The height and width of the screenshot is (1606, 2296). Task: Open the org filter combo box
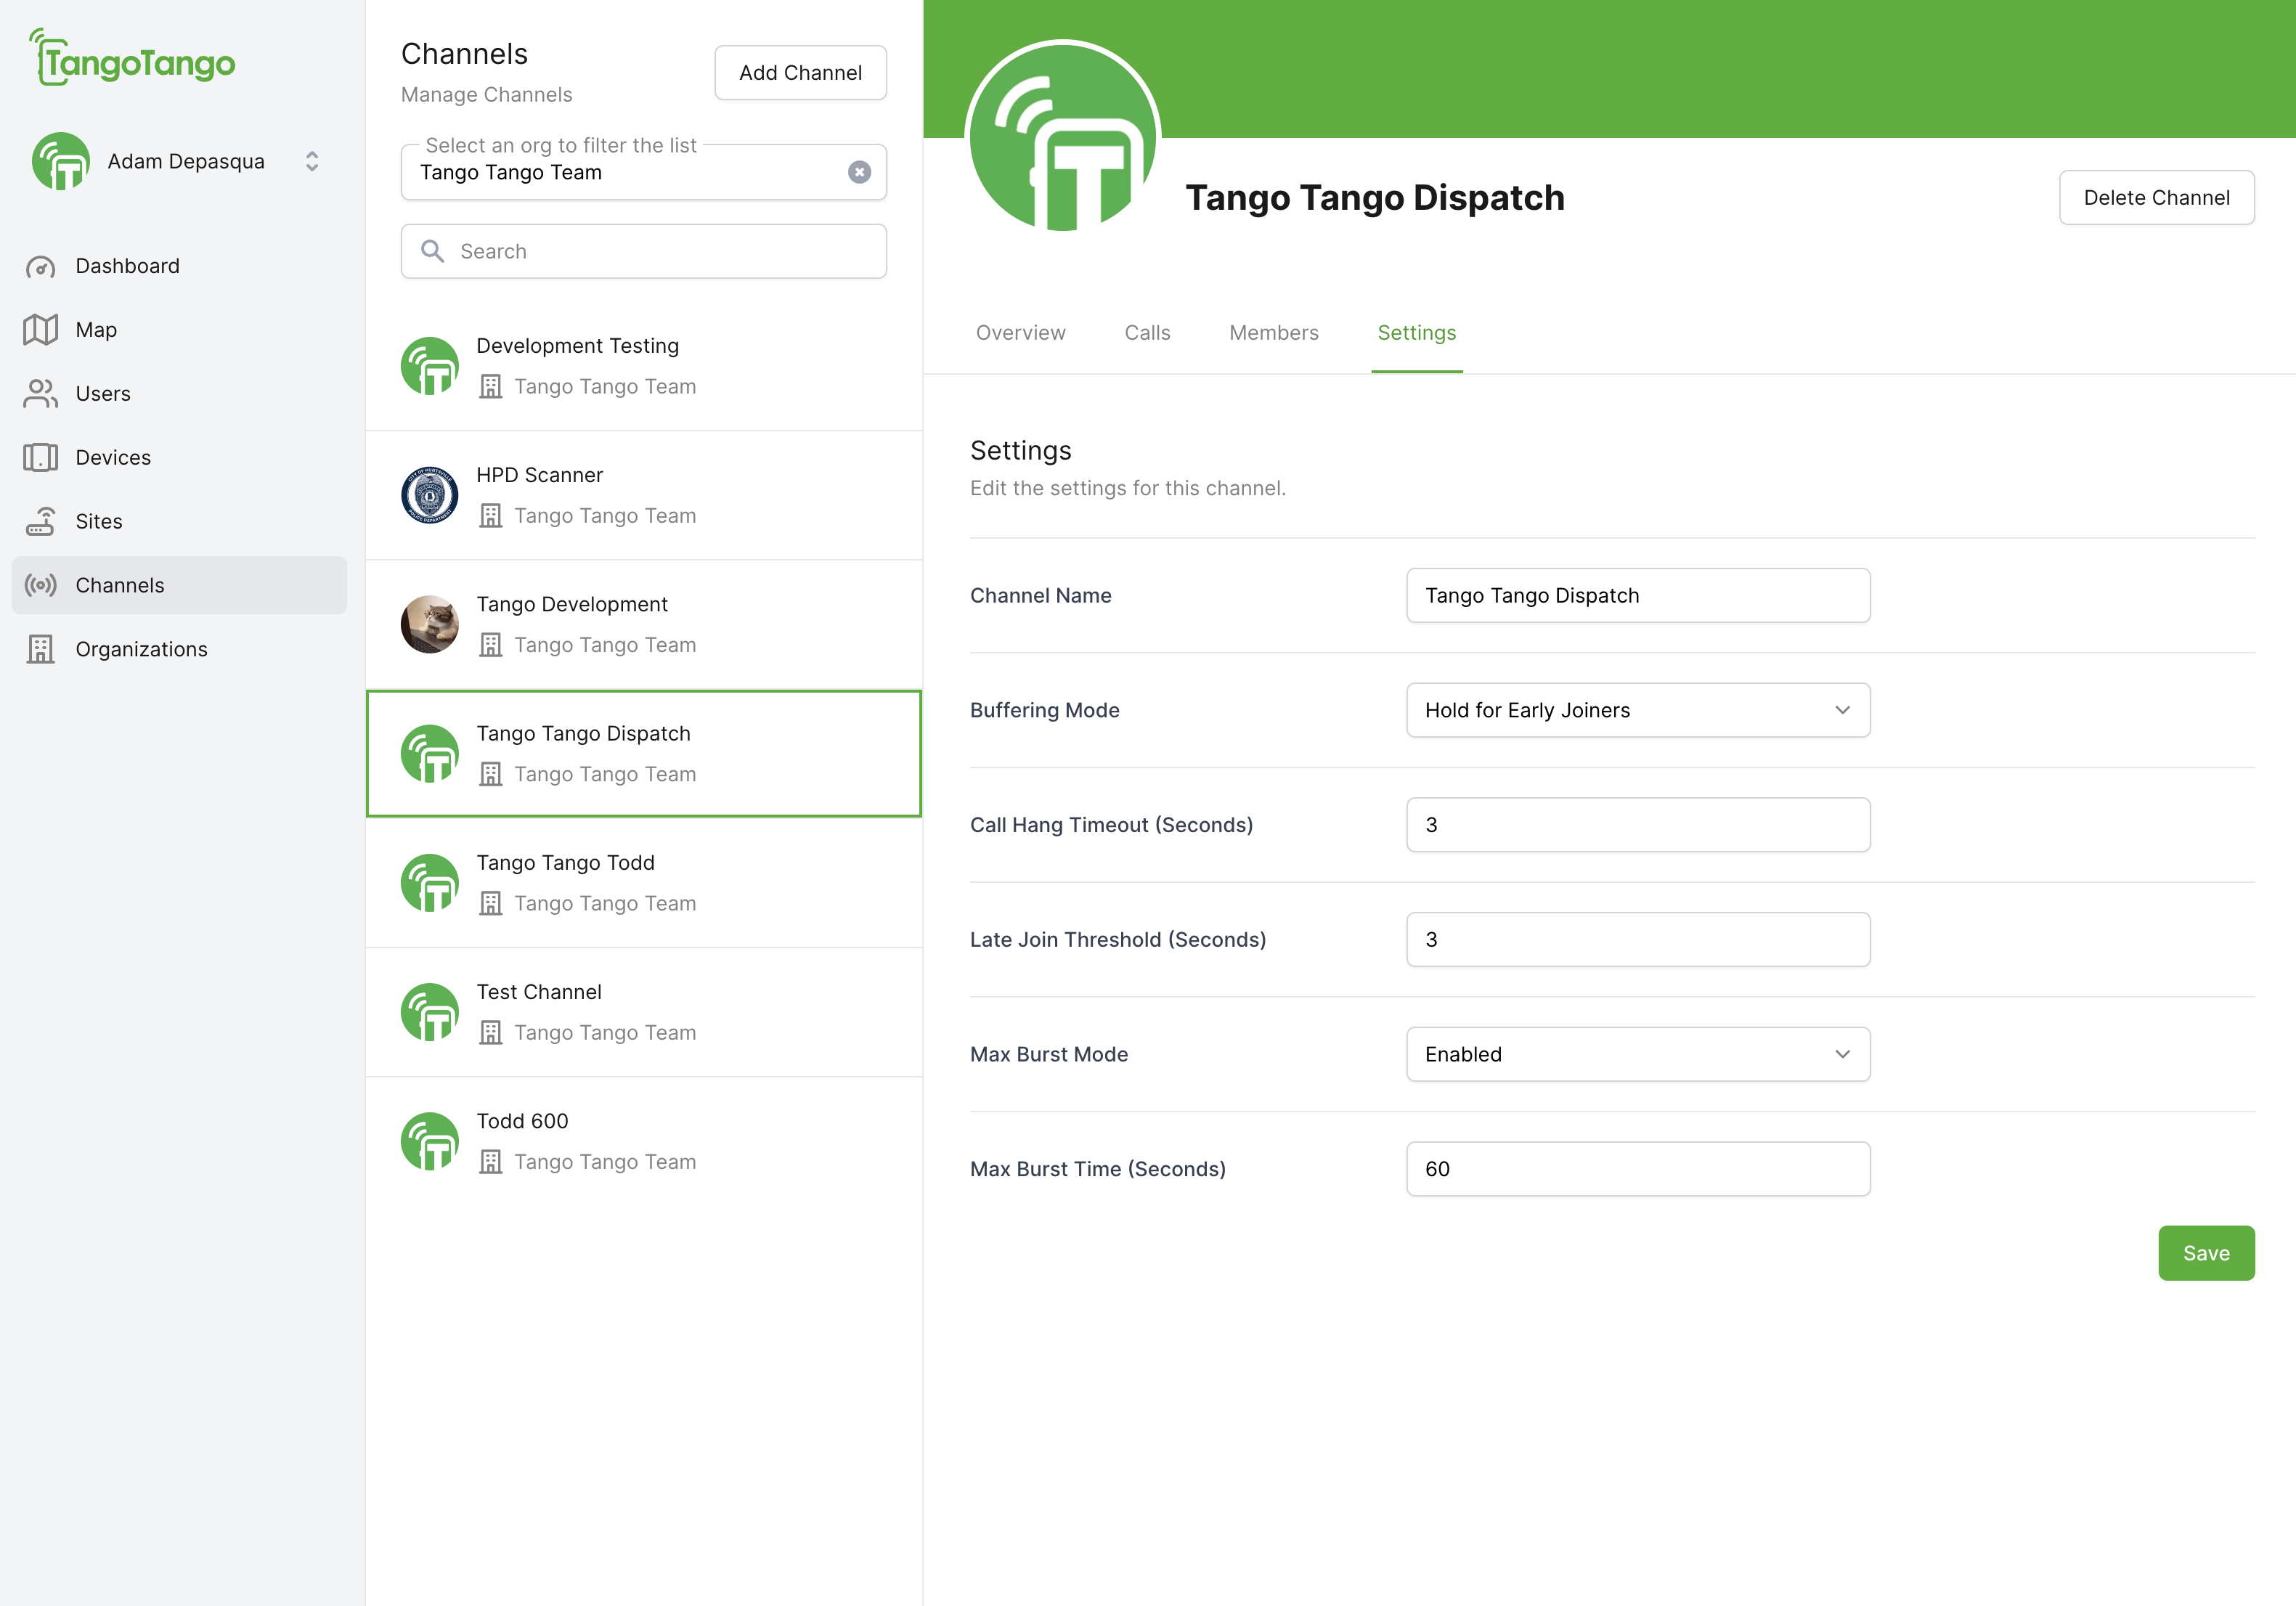click(x=620, y=172)
